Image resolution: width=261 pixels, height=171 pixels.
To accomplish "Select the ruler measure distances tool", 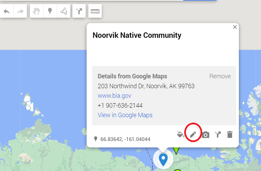I will tap(95, 11).
